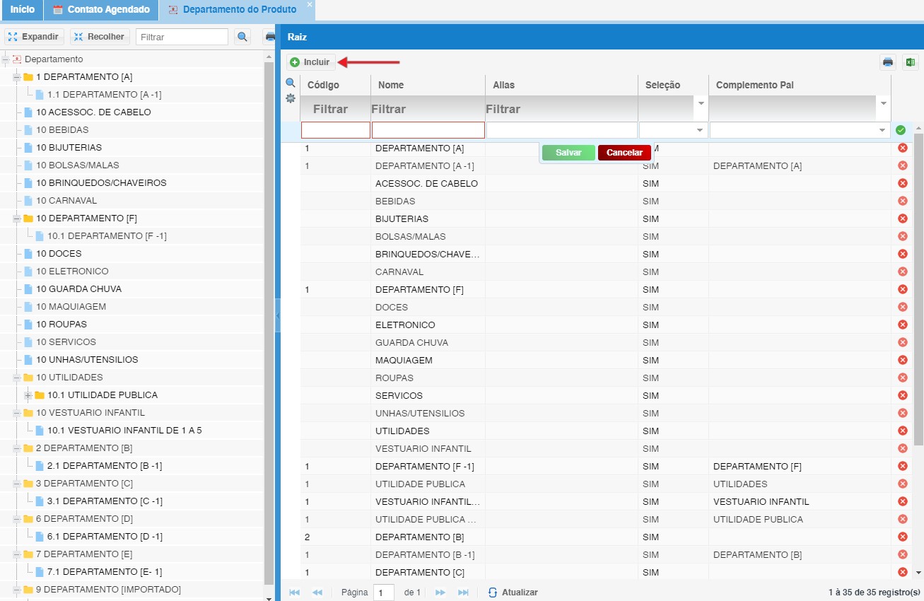Switch to the Contato Agendado tab
The height and width of the screenshot is (601, 924).
click(101, 10)
